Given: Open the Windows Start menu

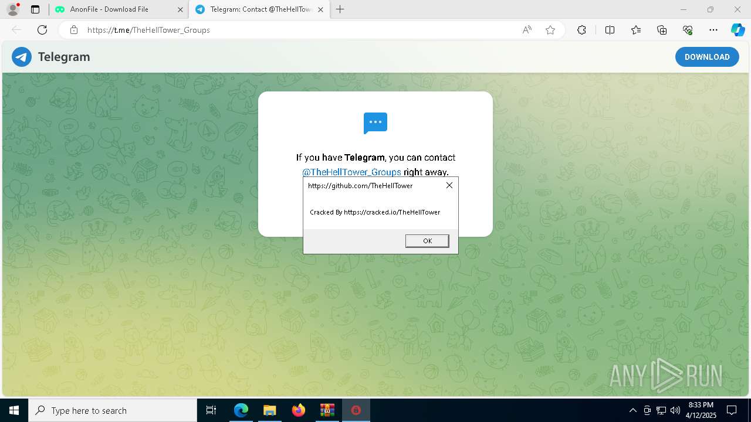Looking at the screenshot, I should (x=14, y=410).
